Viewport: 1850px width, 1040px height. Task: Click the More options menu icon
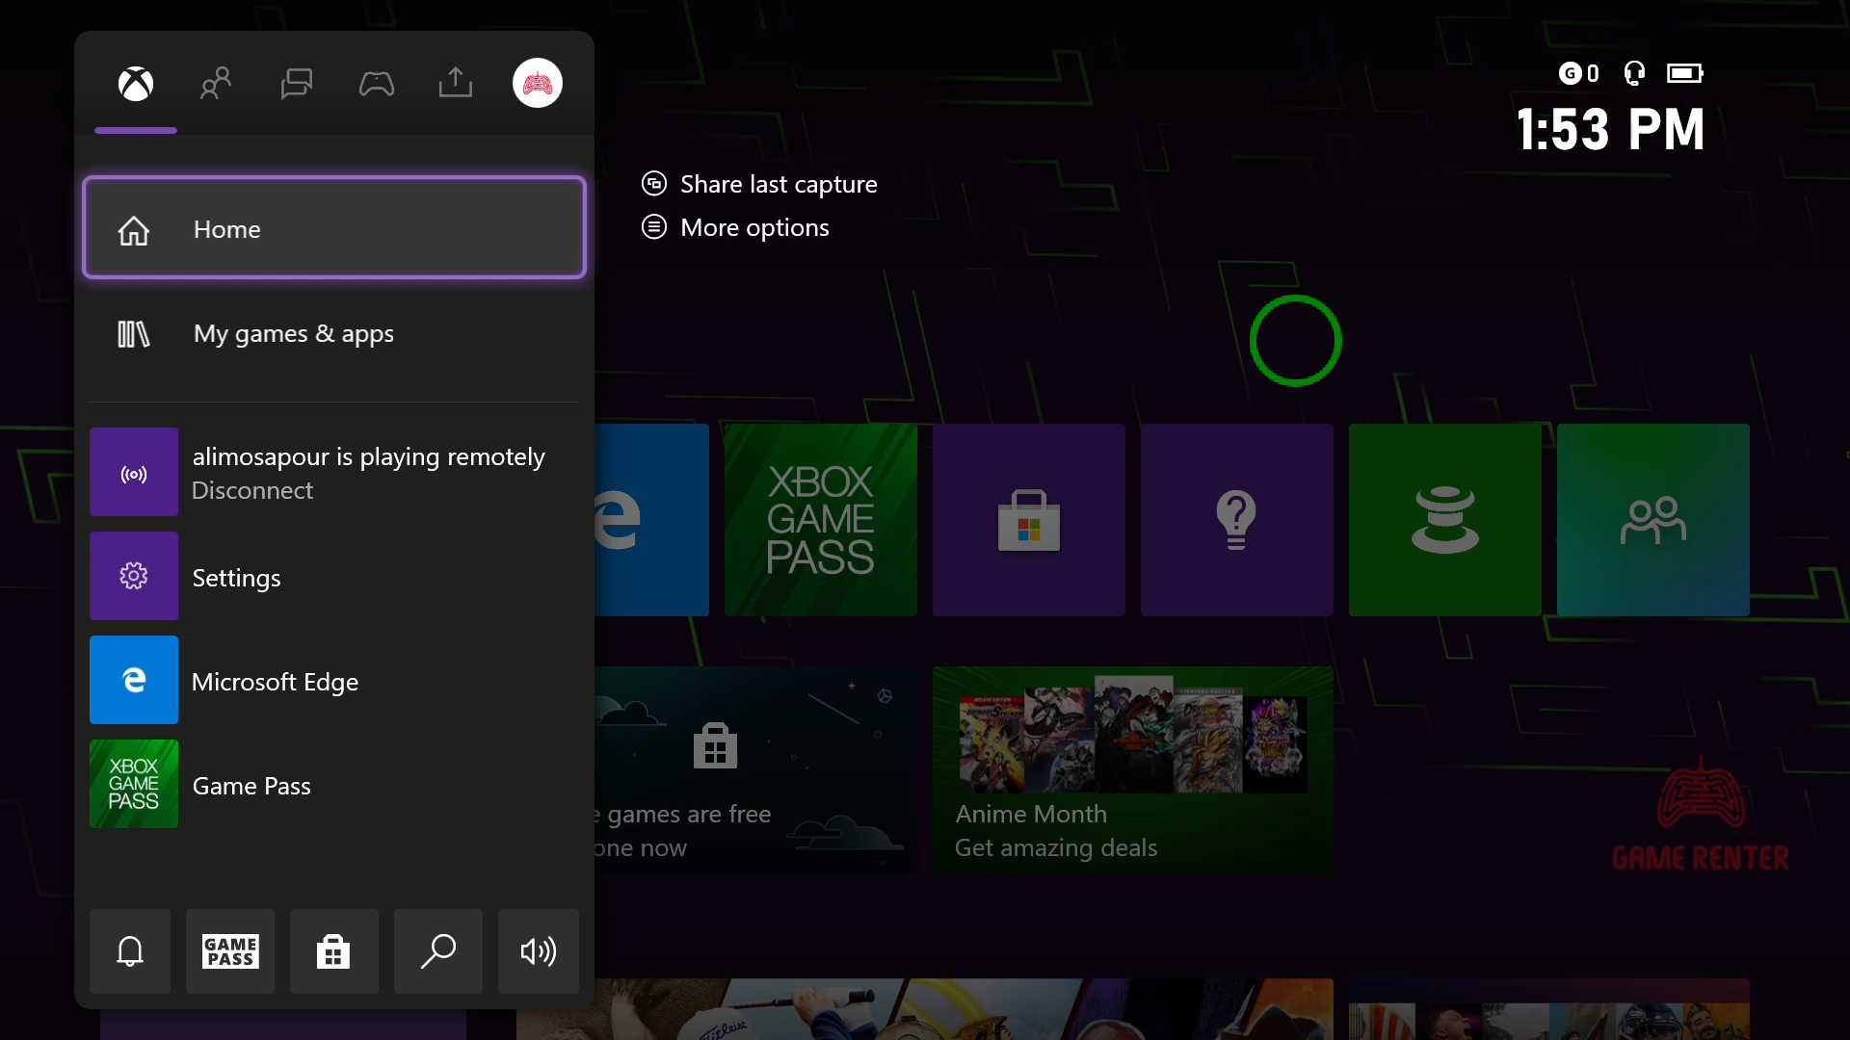pos(654,226)
